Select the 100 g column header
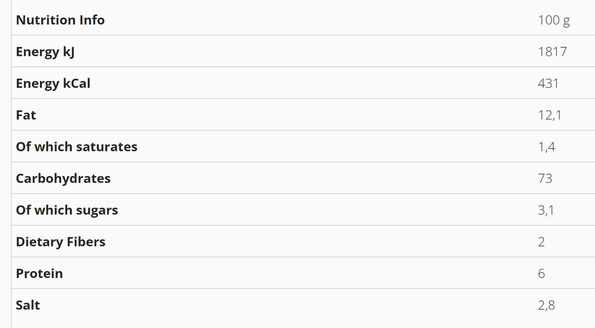 pos(554,20)
